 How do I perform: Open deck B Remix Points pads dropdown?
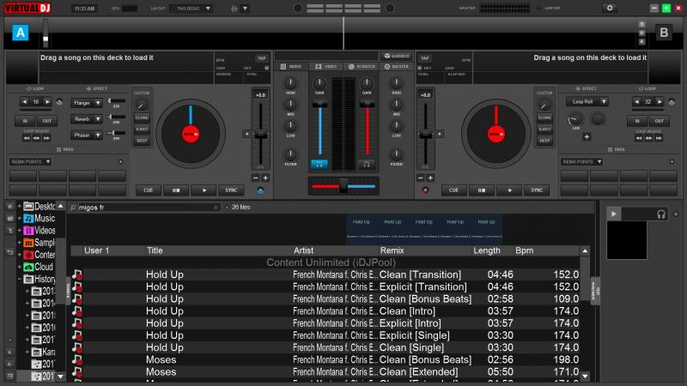click(x=582, y=162)
